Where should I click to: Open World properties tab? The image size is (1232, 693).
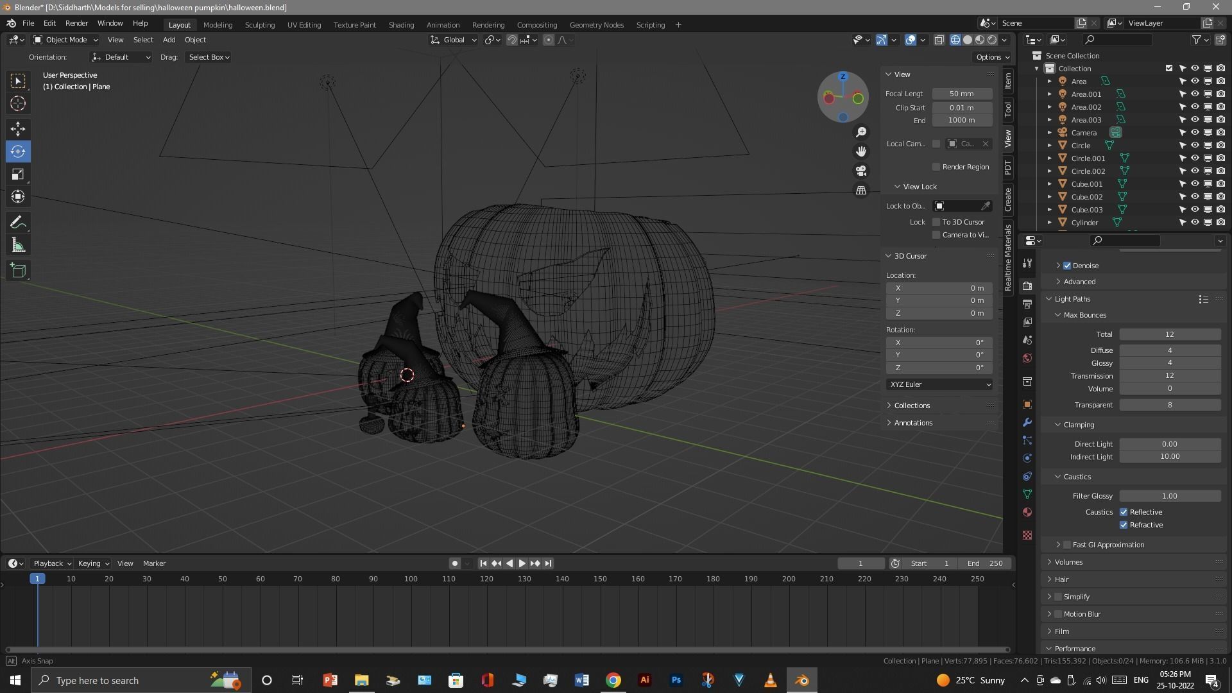click(1027, 358)
